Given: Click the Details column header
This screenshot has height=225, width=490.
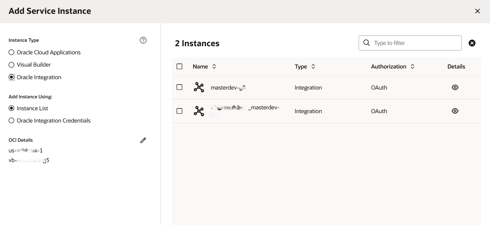Looking at the screenshot, I should (x=456, y=67).
